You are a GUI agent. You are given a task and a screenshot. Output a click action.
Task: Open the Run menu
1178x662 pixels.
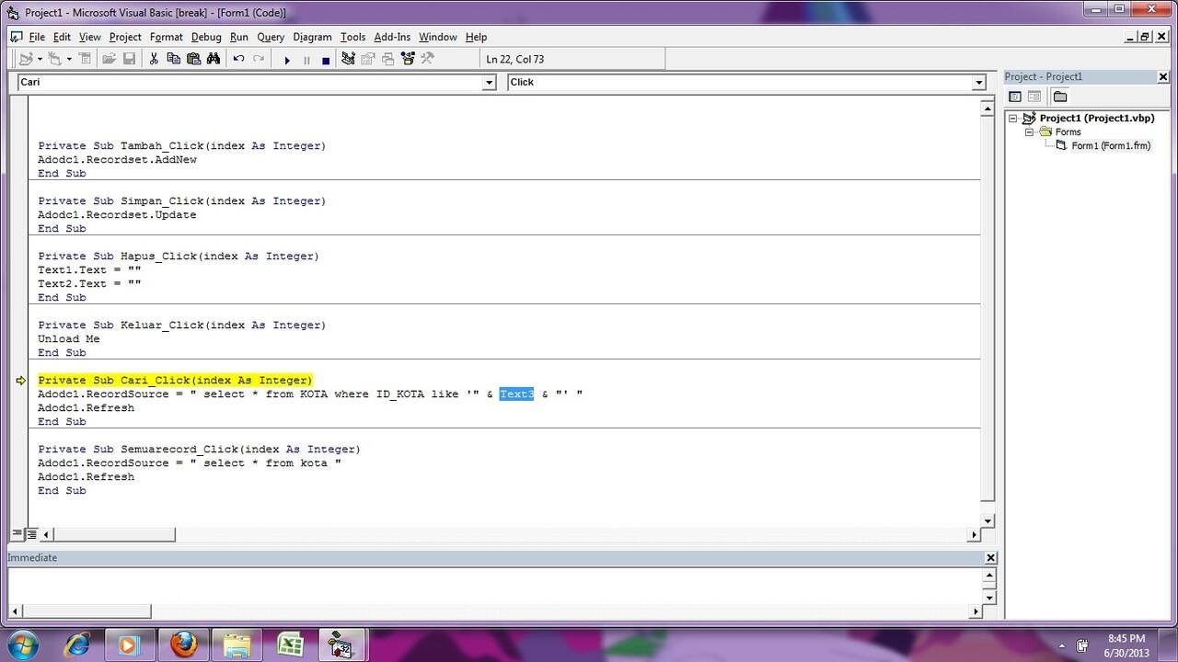239,37
